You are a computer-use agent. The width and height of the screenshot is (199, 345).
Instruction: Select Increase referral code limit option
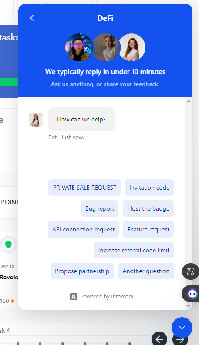pyautogui.click(x=134, y=250)
